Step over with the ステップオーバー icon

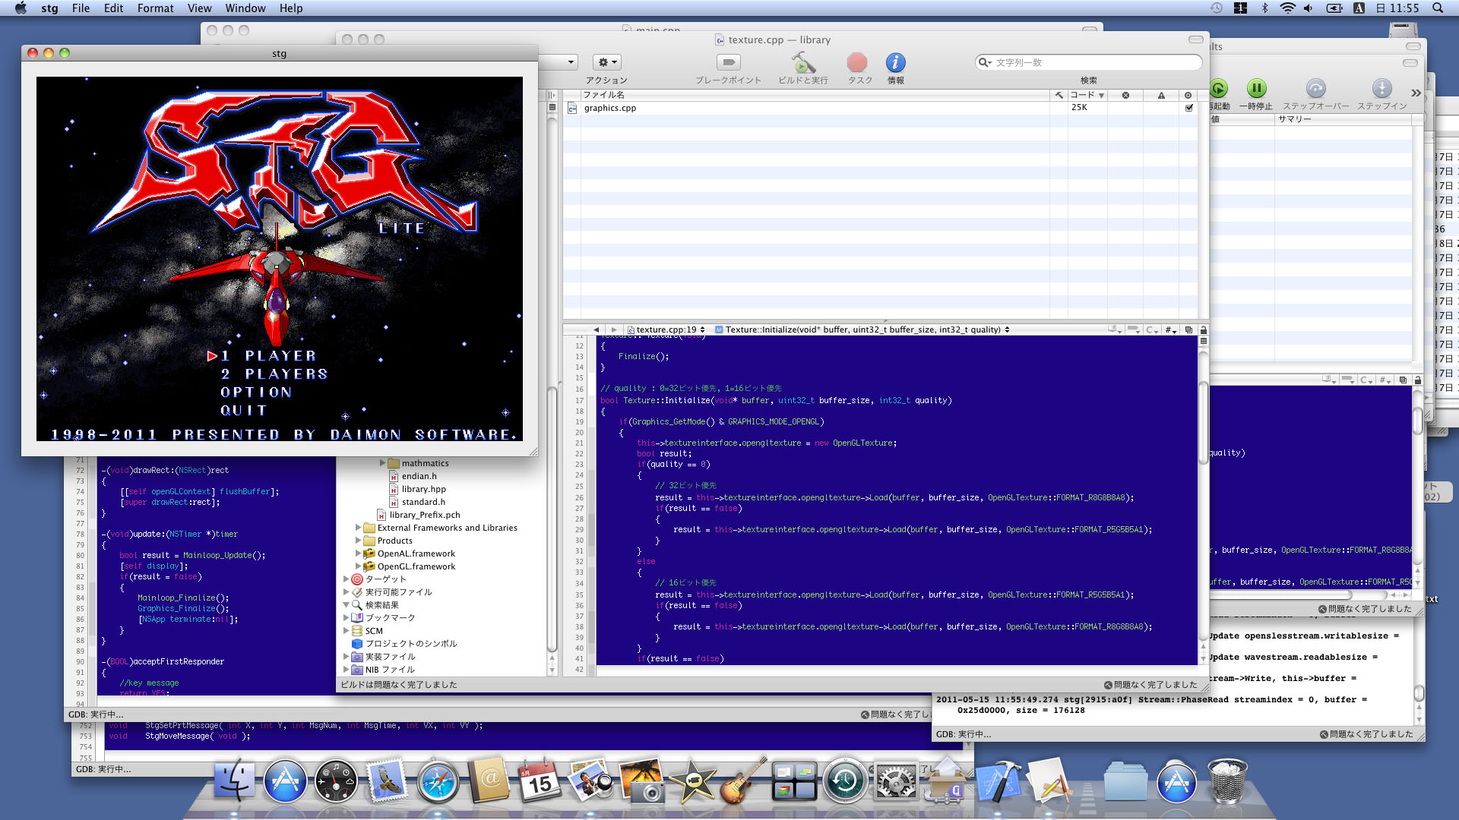pyautogui.click(x=1314, y=87)
